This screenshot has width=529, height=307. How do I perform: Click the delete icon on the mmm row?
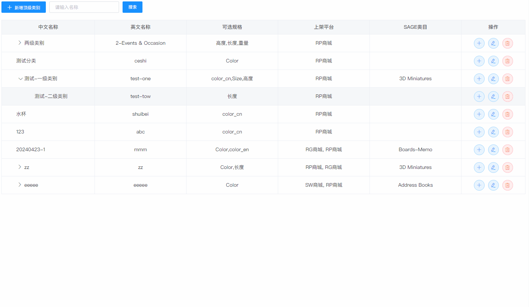click(x=507, y=149)
